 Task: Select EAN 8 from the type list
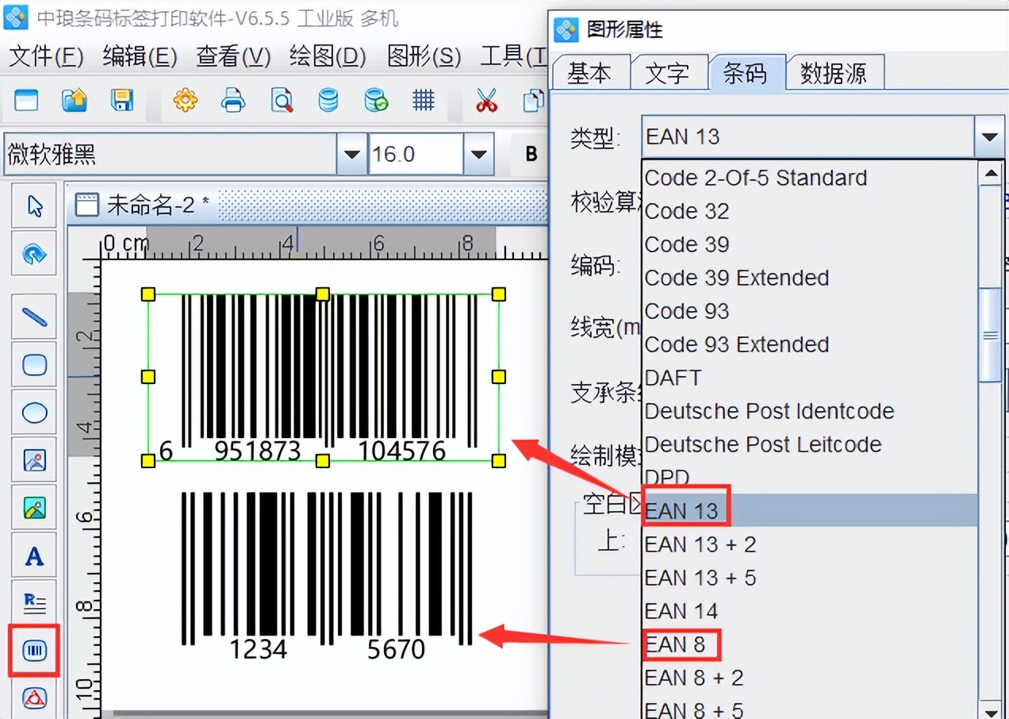click(681, 644)
